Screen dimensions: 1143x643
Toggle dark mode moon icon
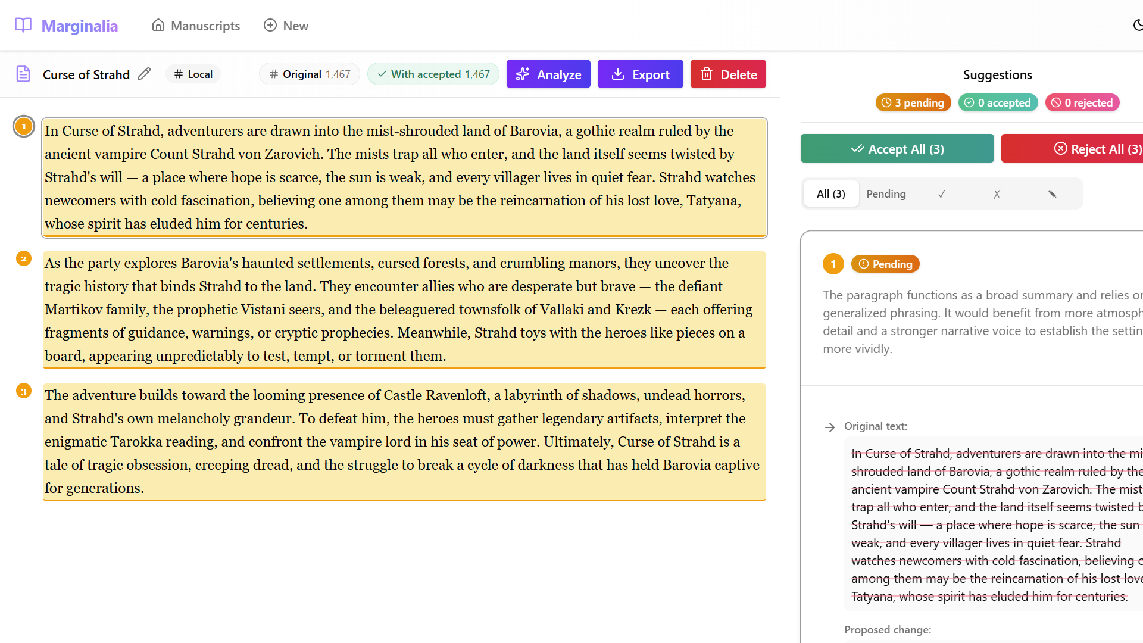pos(1138,25)
